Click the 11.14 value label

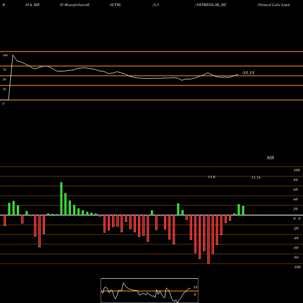pyautogui.click(x=256, y=178)
